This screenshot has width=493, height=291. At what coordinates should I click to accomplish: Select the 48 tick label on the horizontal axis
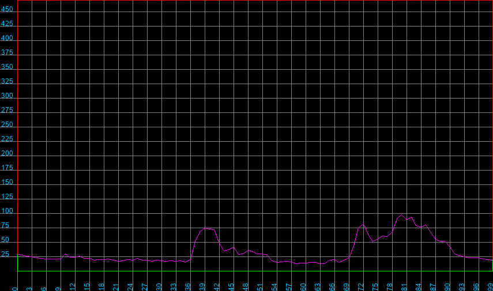[x=246, y=286]
